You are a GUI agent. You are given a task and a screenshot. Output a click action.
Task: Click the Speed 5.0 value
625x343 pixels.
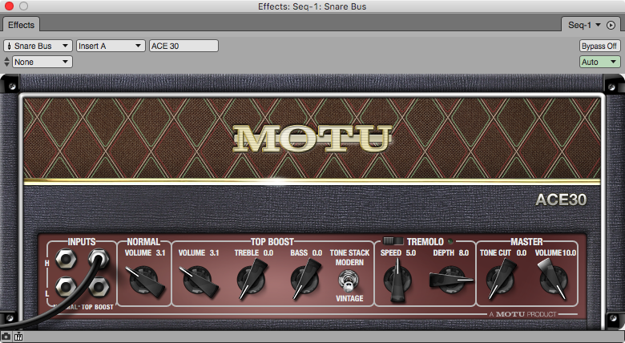[410, 253]
